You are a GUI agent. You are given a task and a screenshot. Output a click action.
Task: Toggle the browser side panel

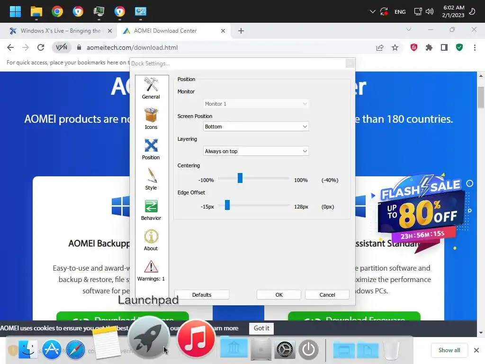point(444,47)
